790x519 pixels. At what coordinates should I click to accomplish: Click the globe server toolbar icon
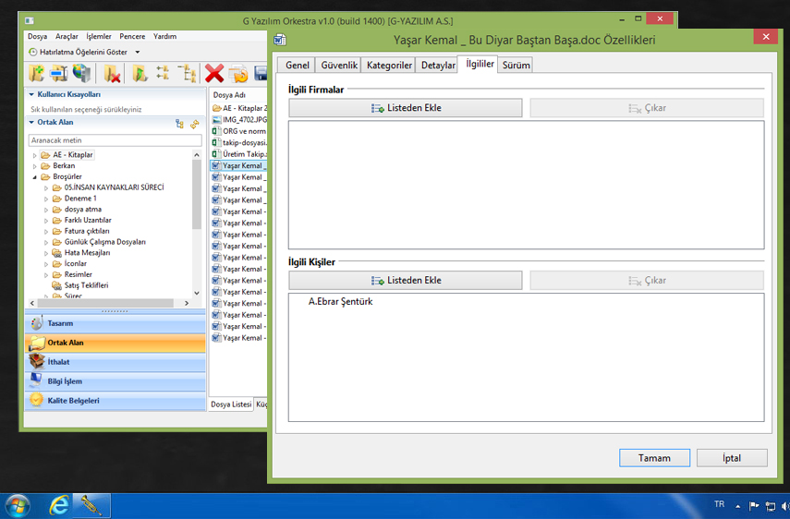point(82,74)
